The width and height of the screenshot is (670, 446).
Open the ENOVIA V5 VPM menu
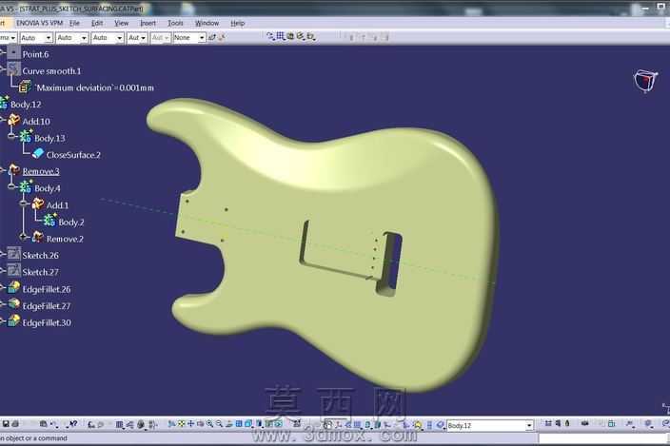point(39,23)
